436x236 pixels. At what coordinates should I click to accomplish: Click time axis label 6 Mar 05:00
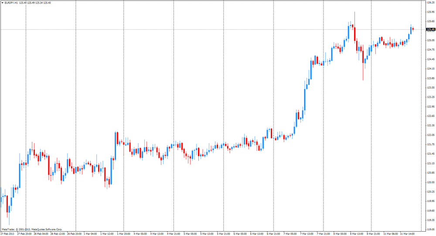240,234
